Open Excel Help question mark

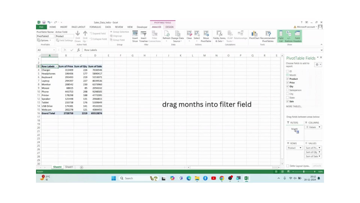point(301,22)
